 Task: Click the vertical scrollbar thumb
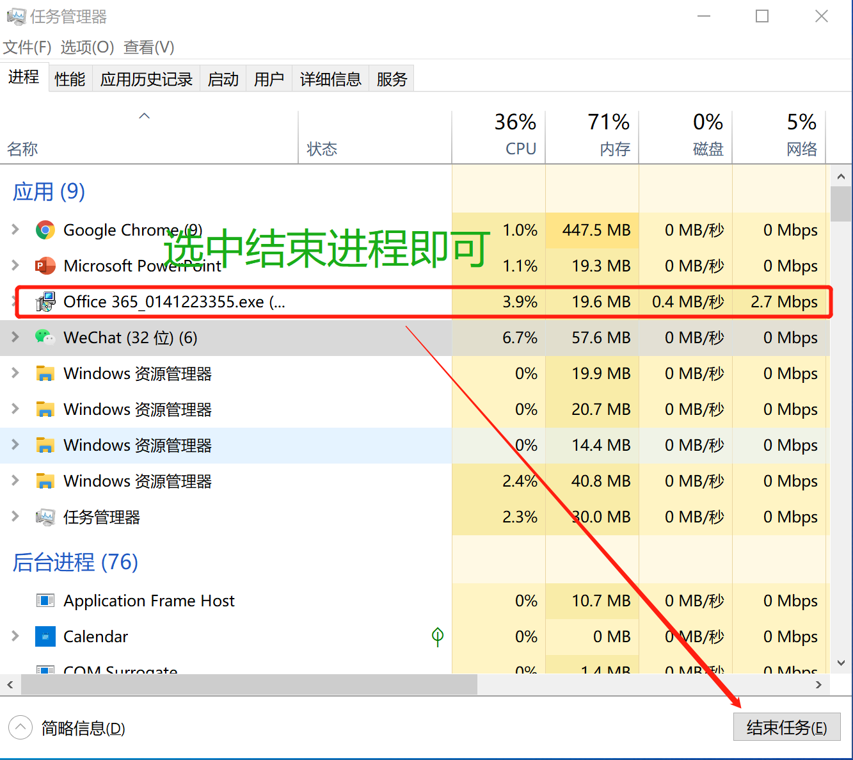pyautogui.click(x=841, y=204)
